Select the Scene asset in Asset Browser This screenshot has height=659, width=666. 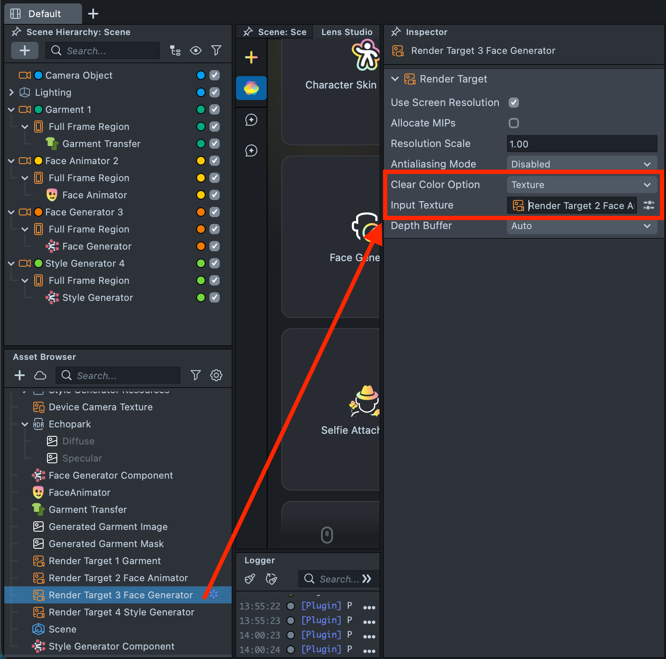pos(62,629)
